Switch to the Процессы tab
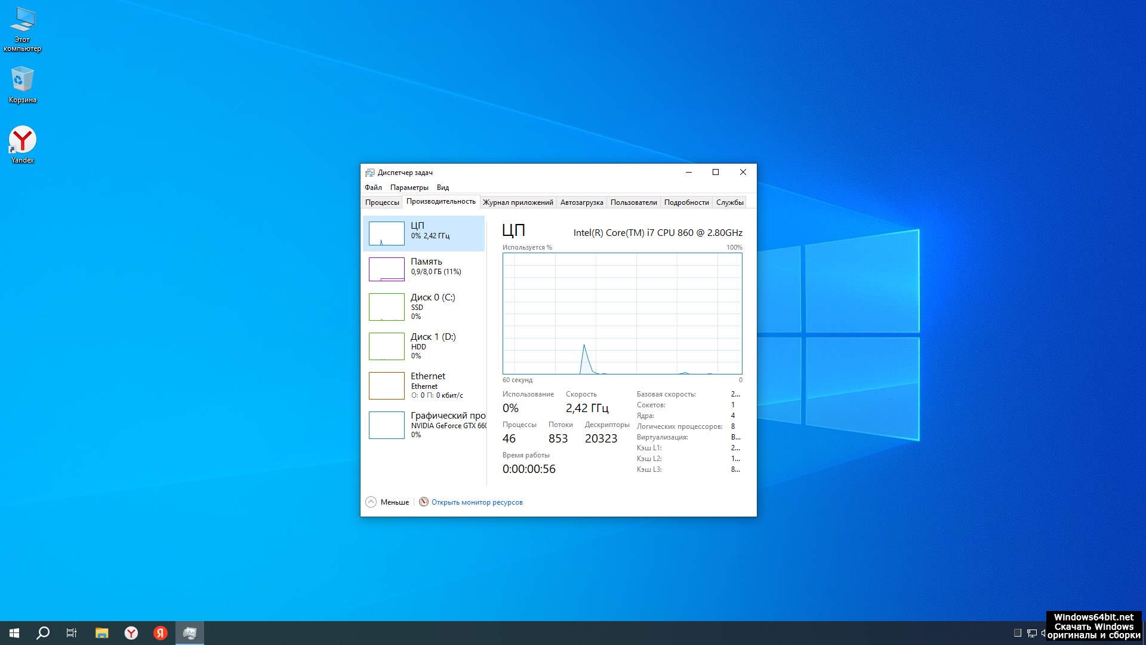Screen dimensions: 1146x645 [382, 202]
